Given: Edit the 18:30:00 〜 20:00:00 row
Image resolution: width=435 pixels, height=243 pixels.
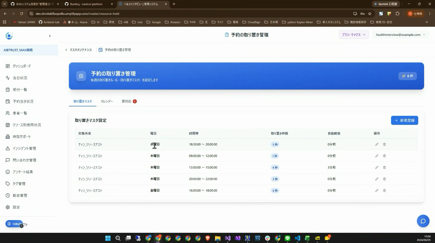Looking at the screenshot, I should [377, 144].
